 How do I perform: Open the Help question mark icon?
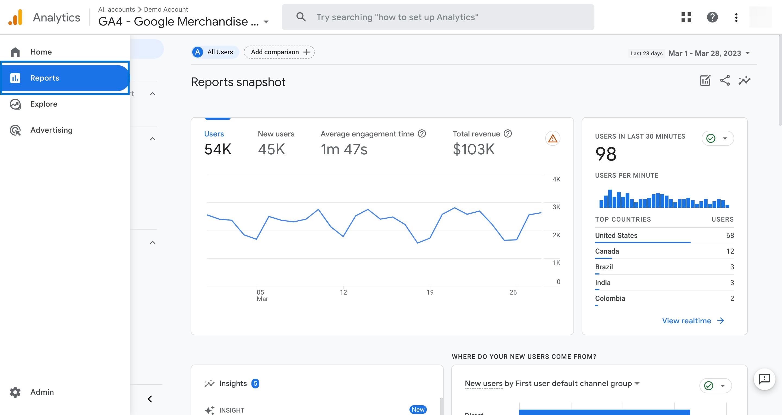[712, 17]
